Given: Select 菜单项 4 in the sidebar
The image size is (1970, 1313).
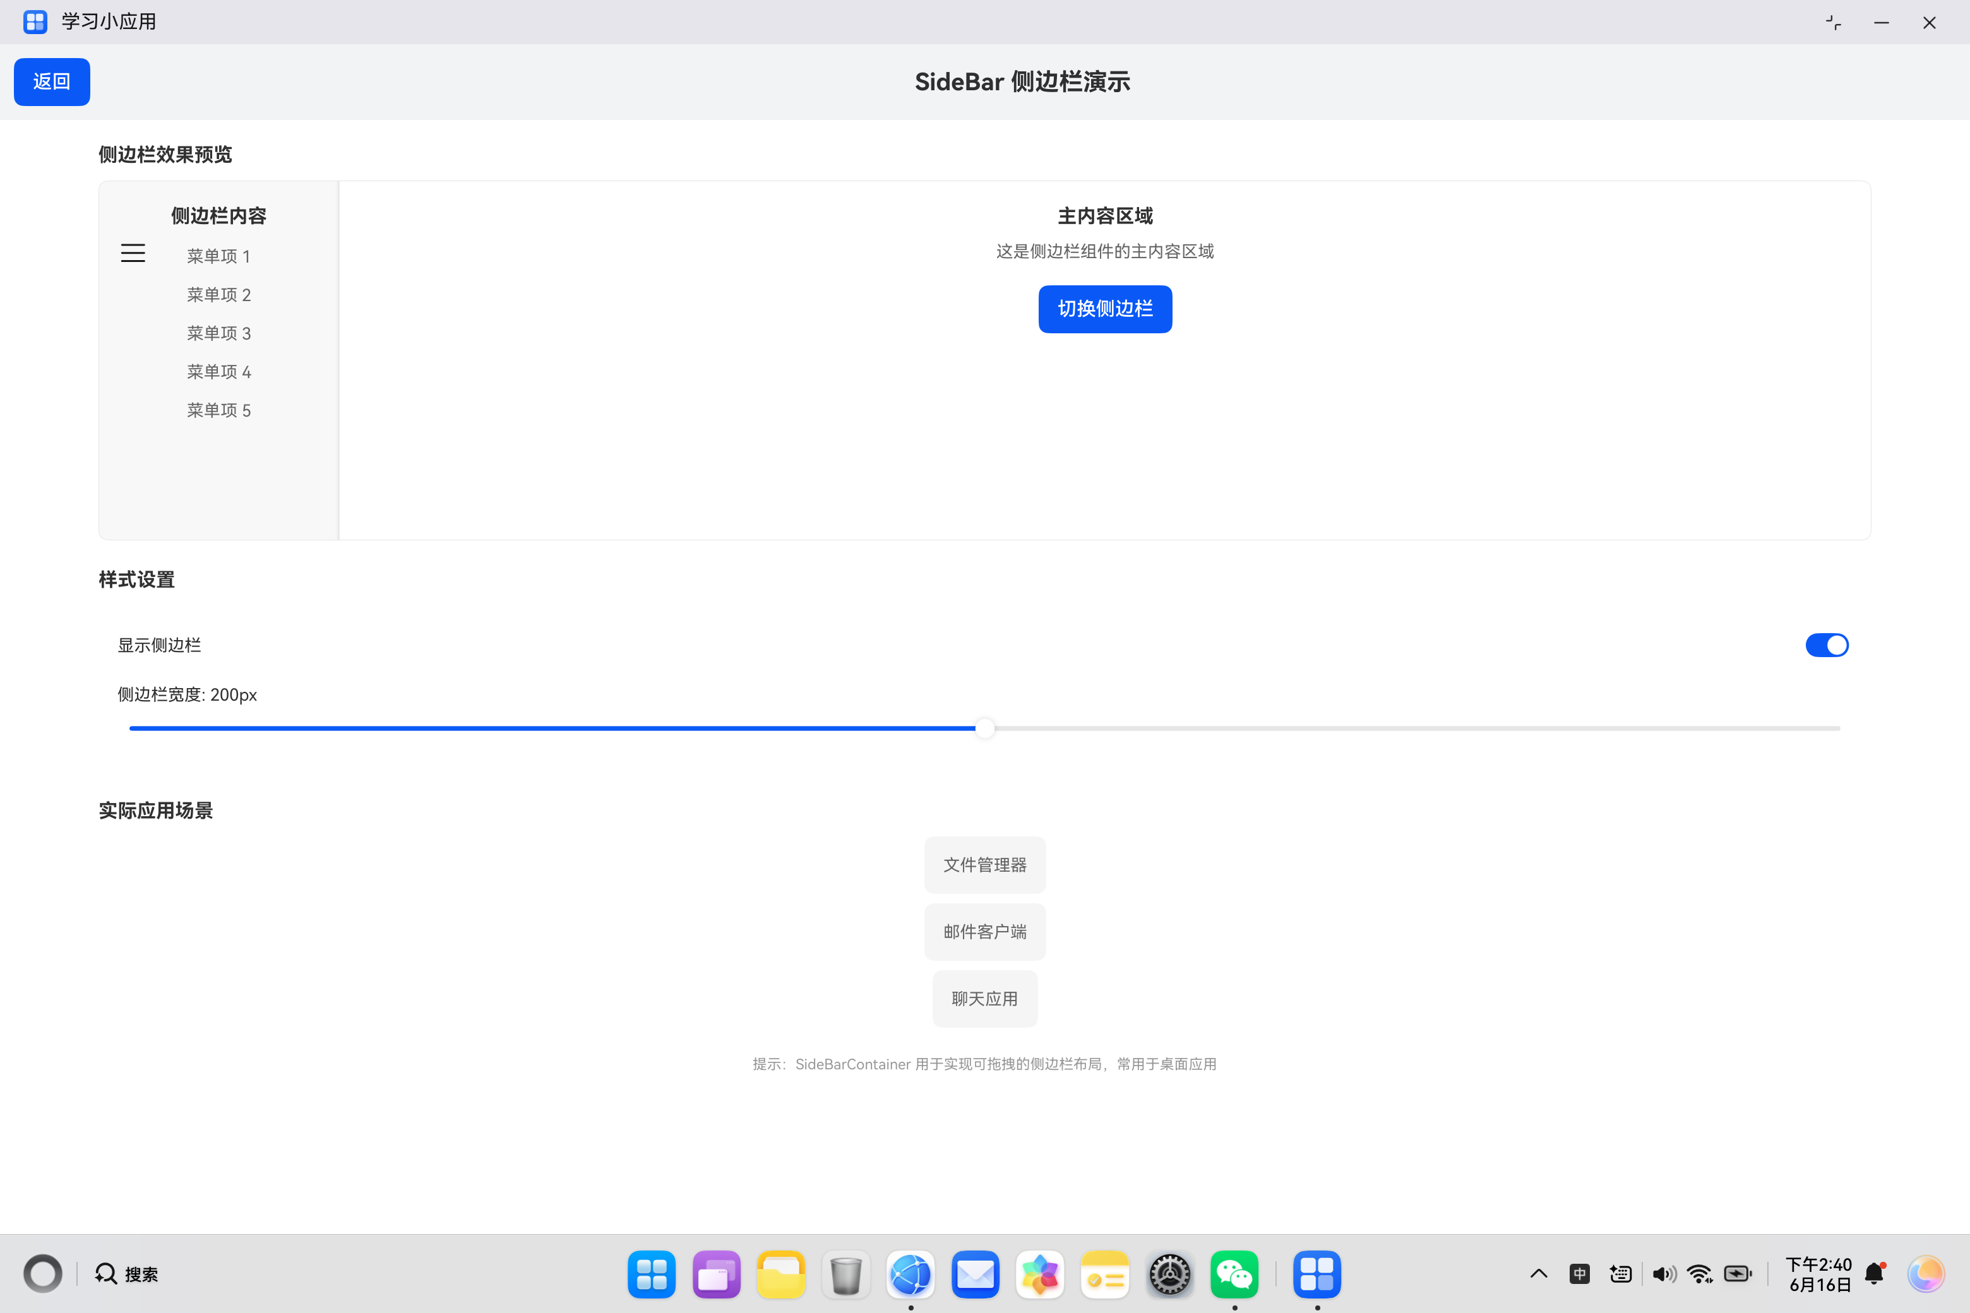Looking at the screenshot, I should tap(218, 372).
